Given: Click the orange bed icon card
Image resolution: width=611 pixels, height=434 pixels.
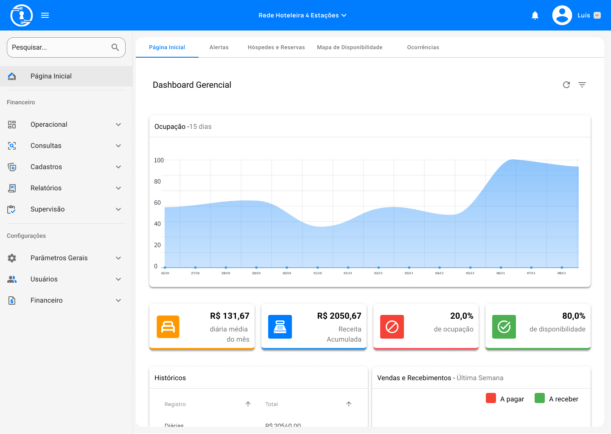Looking at the screenshot, I should tap(168, 327).
